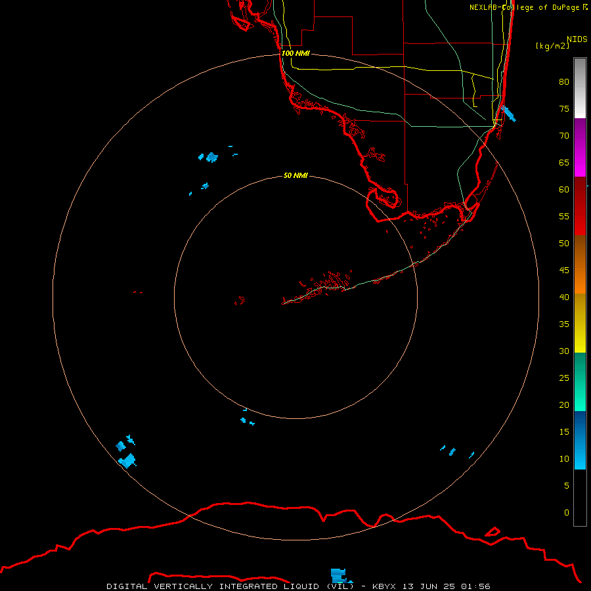Click the small closed island outline off Cuba's coast
This screenshot has height=591, width=591.
pos(492,532)
